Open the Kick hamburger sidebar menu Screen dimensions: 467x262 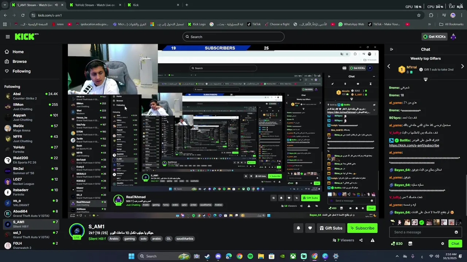(x=8, y=37)
